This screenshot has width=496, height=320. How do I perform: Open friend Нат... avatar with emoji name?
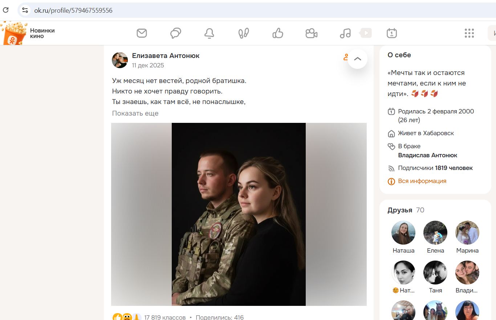403,273
